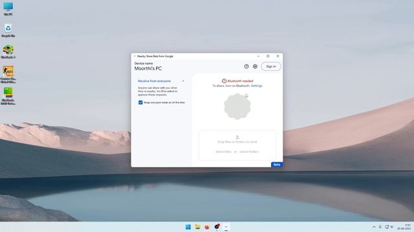414x232 pixels.
Task: Open the BlueStacks X desktop shortcut
Action: (x=8, y=52)
